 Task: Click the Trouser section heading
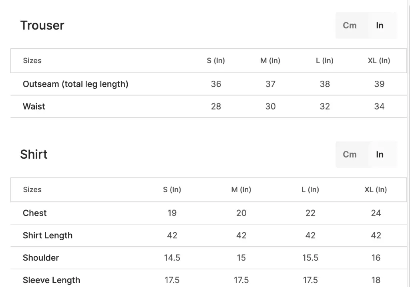tap(42, 25)
